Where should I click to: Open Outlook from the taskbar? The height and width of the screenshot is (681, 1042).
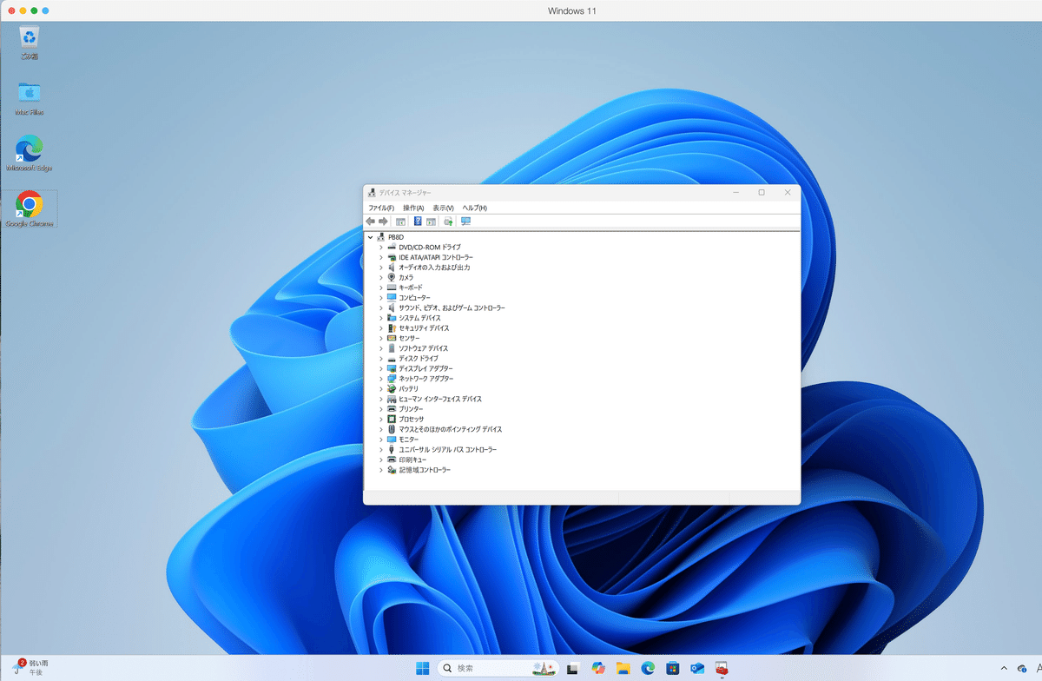[697, 668]
